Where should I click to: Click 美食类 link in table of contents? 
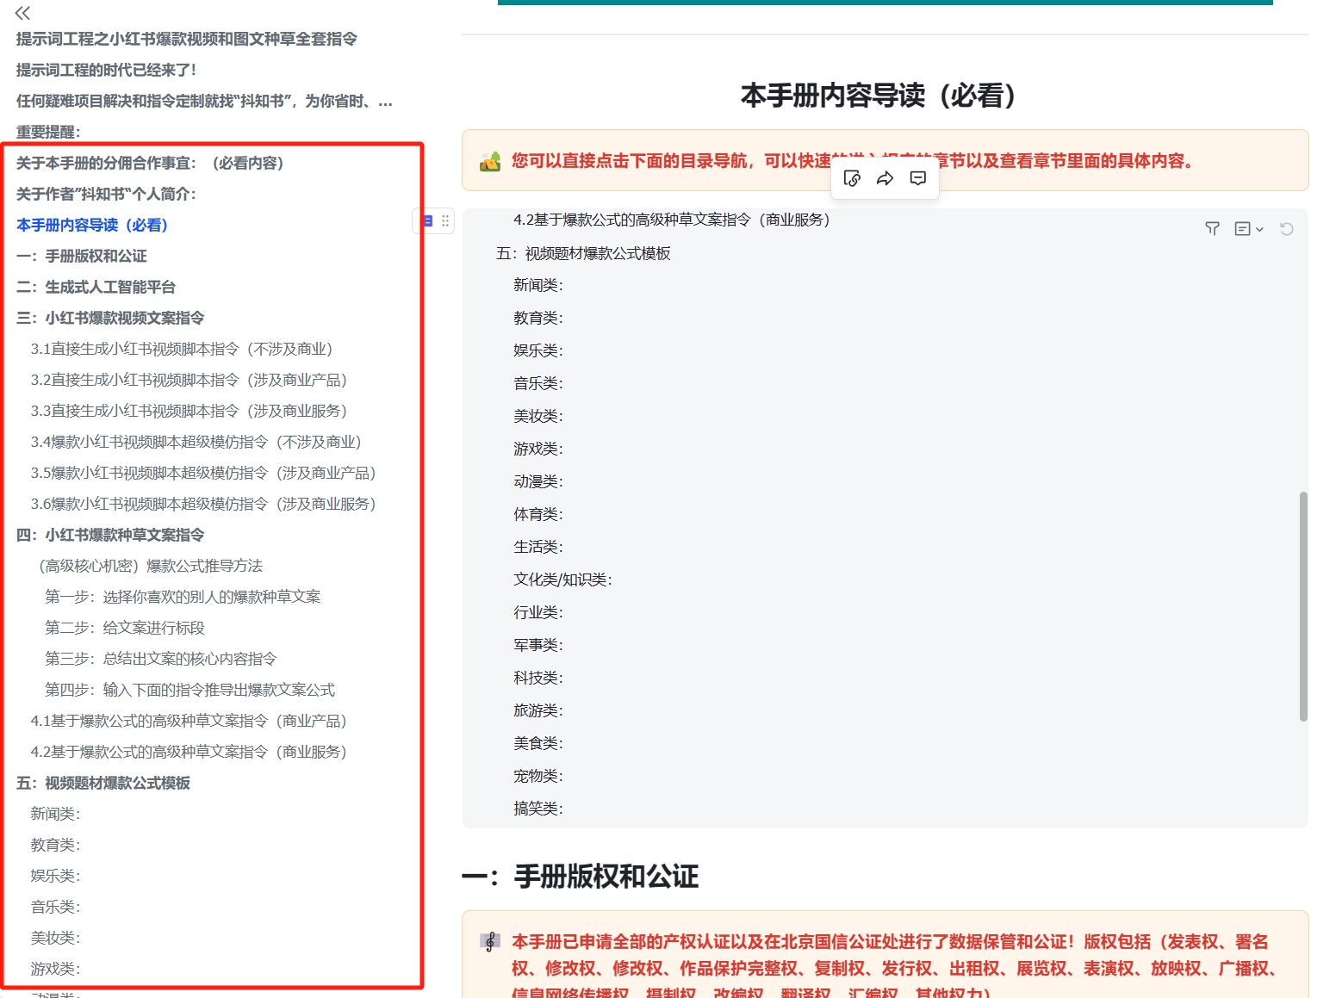(x=538, y=743)
